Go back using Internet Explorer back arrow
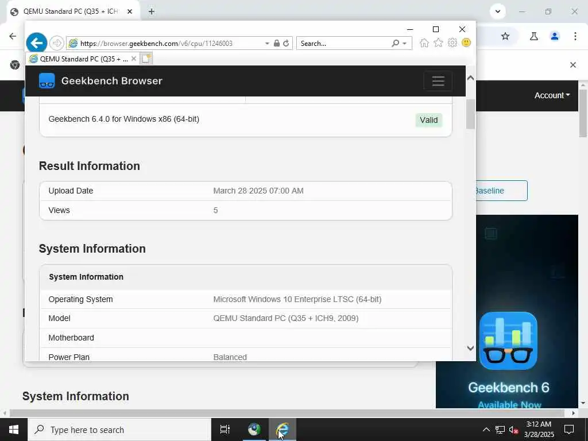 pyautogui.click(x=36, y=43)
